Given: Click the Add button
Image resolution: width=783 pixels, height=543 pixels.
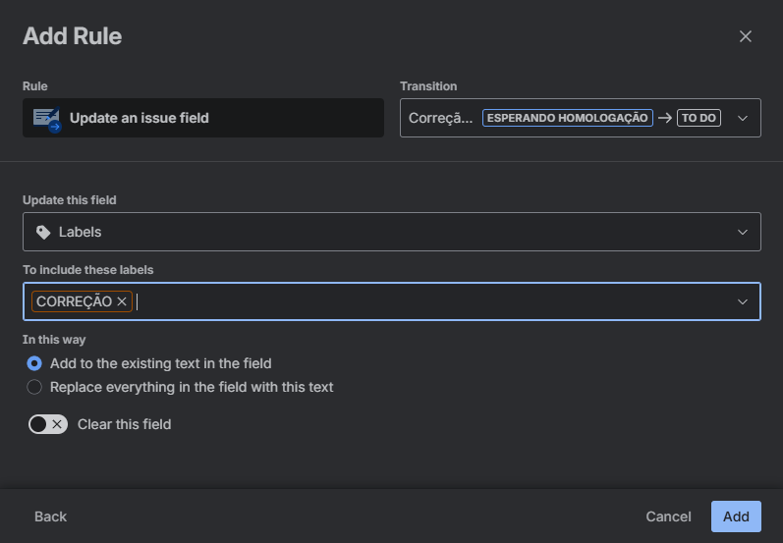Looking at the screenshot, I should click(736, 516).
